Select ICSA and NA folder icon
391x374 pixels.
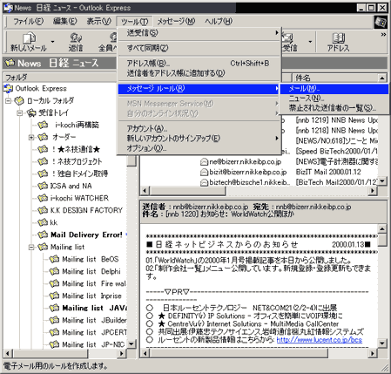(43, 186)
